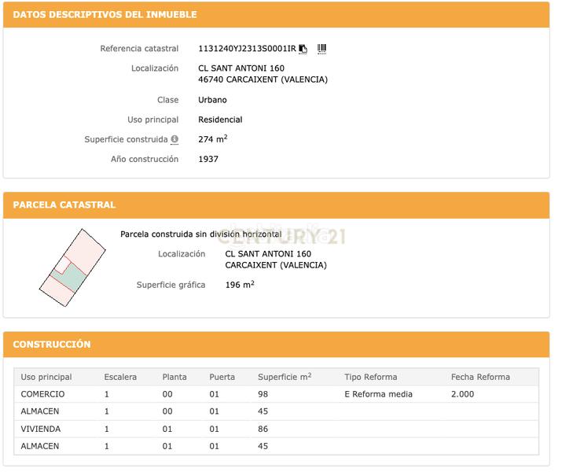562x472 pixels.
Task: Select the COMERCIO row in construction table
Action: tap(42, 394)
